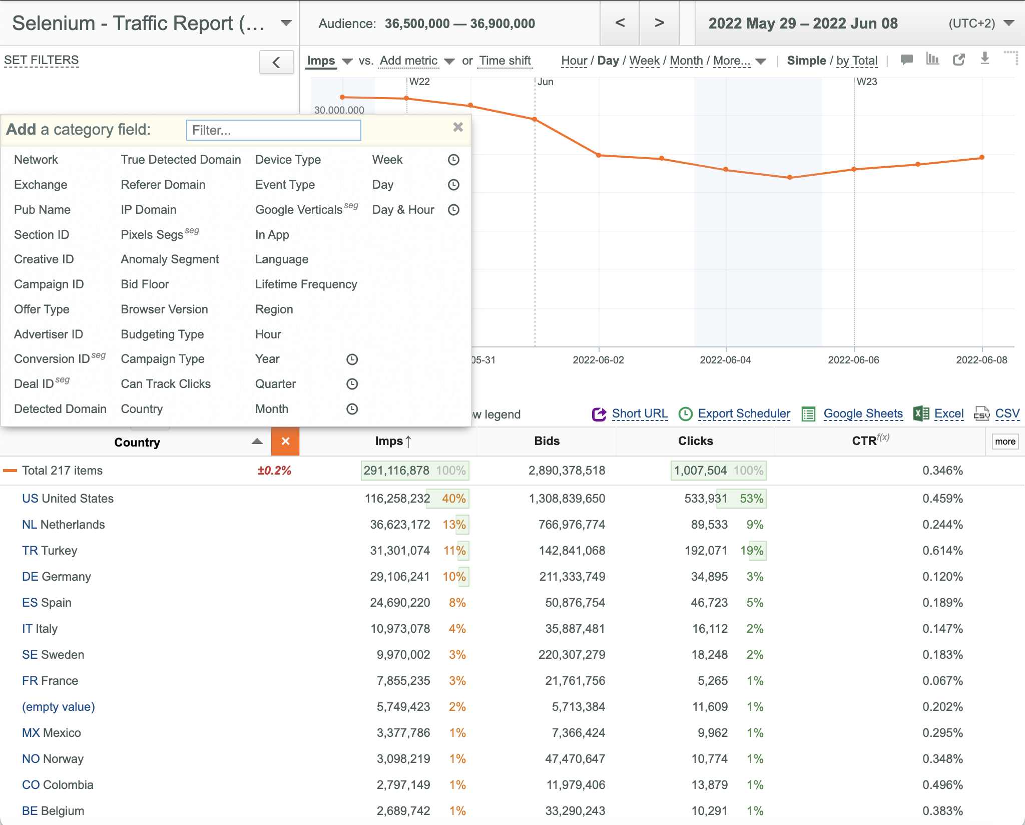
Task: Open chart in new window icon
Action: (x=958, y=60)
